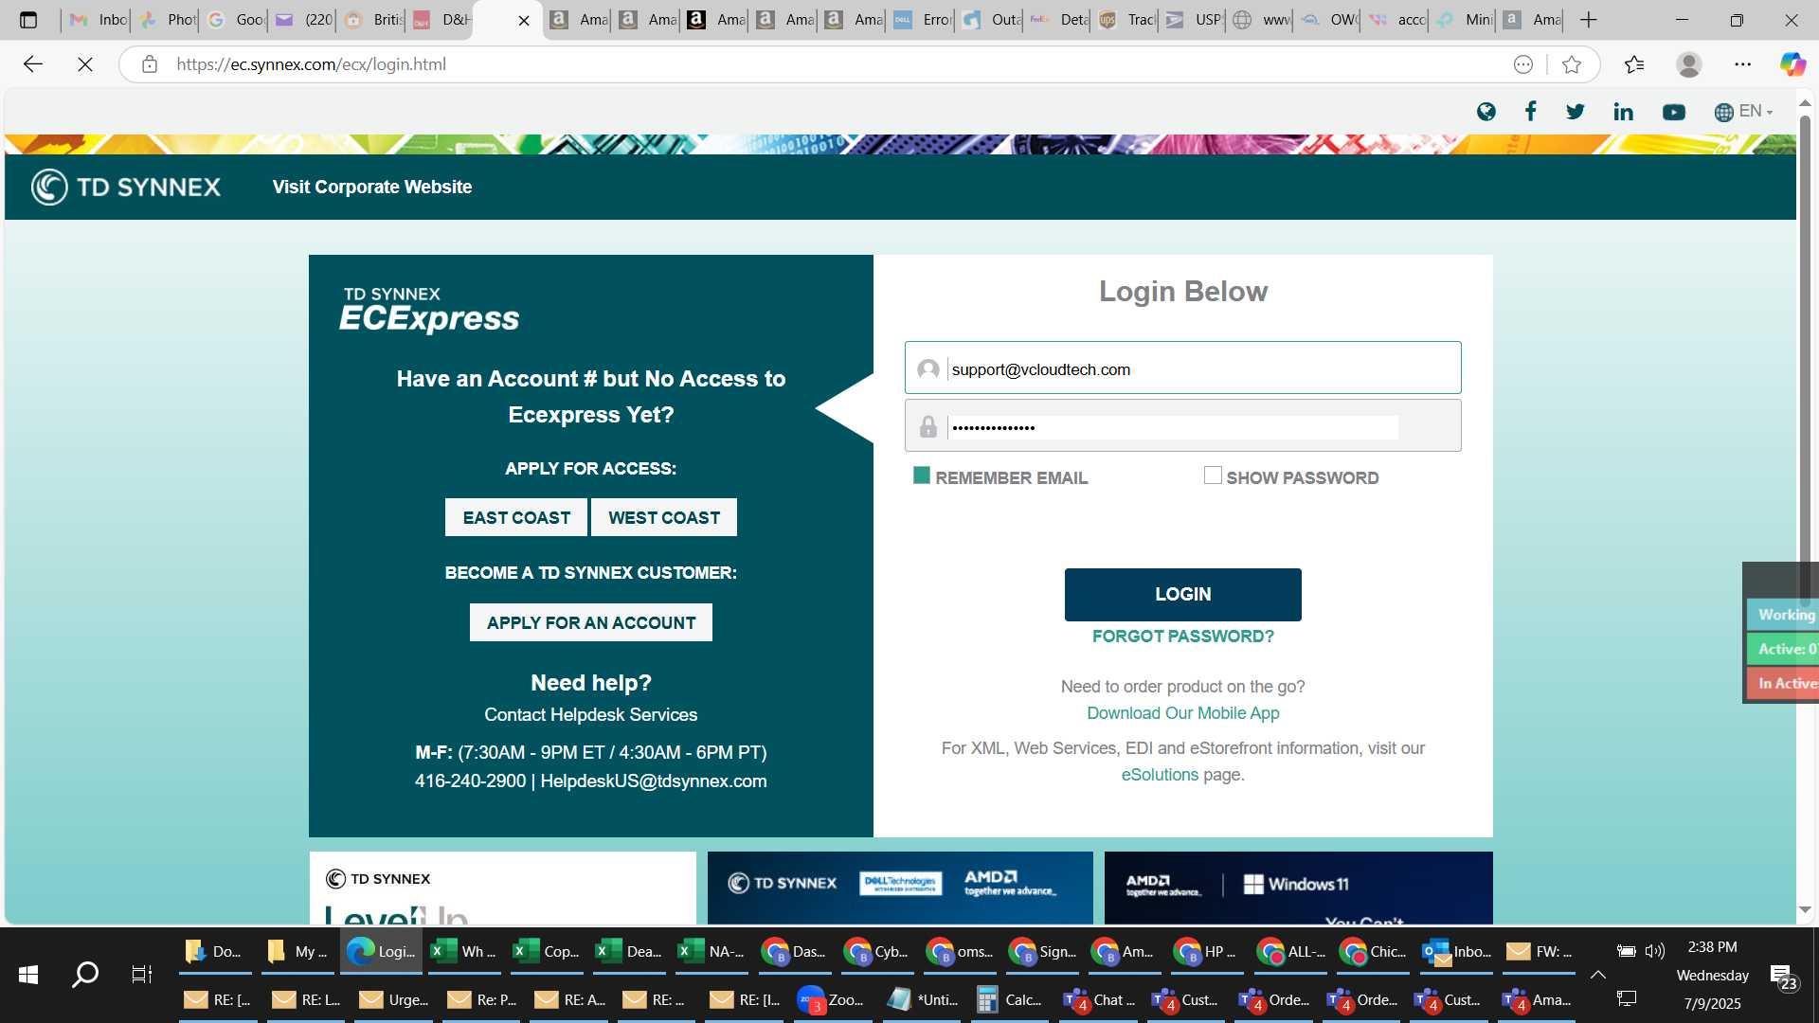Go back with browser back arrow
Image resolution: width=1819 pixels, height=1023 pixels.
pyautogui.click(x=33, y=64)
